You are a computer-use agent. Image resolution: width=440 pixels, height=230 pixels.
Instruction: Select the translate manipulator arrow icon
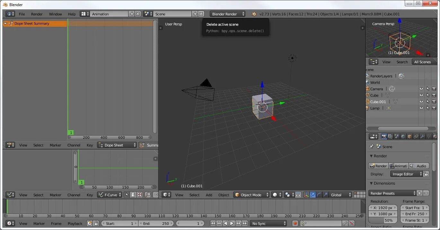pos(312,195)
